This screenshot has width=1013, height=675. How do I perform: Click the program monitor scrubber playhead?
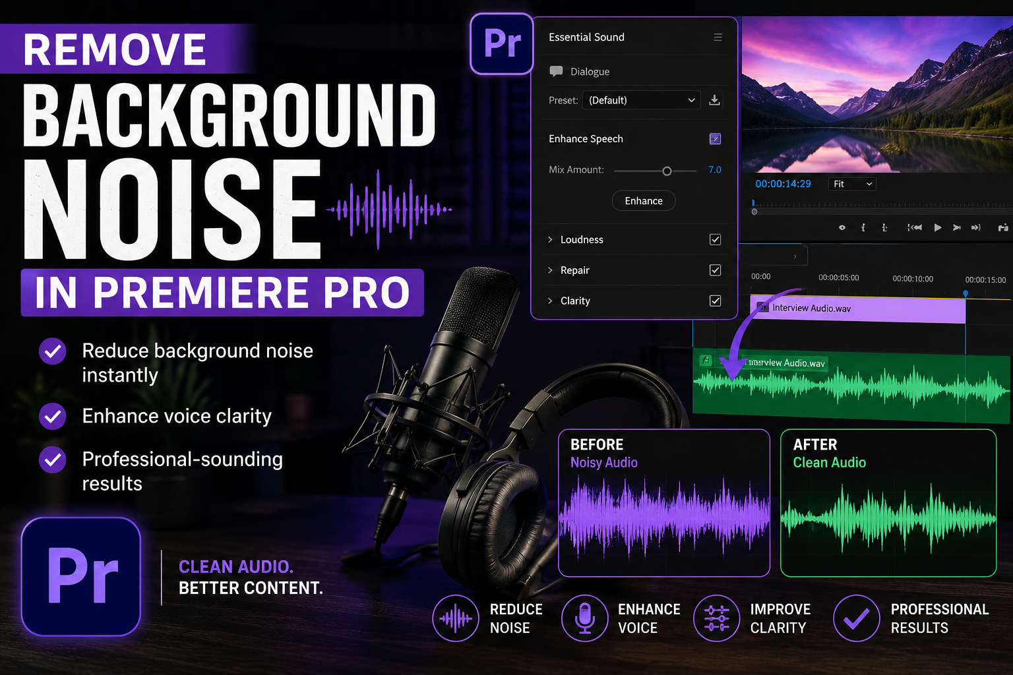[753, 204]
